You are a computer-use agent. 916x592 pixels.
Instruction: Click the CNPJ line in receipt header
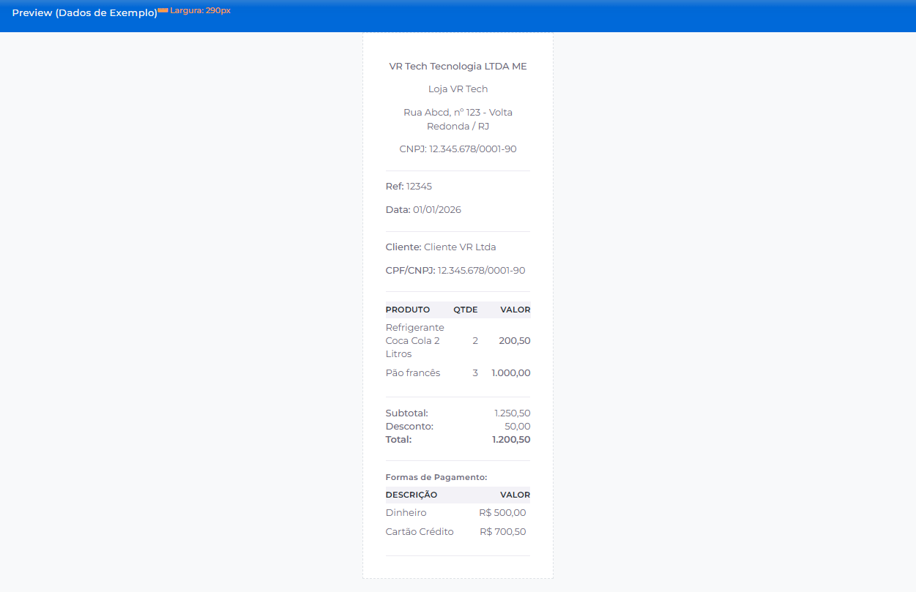[x=458, y=149]
